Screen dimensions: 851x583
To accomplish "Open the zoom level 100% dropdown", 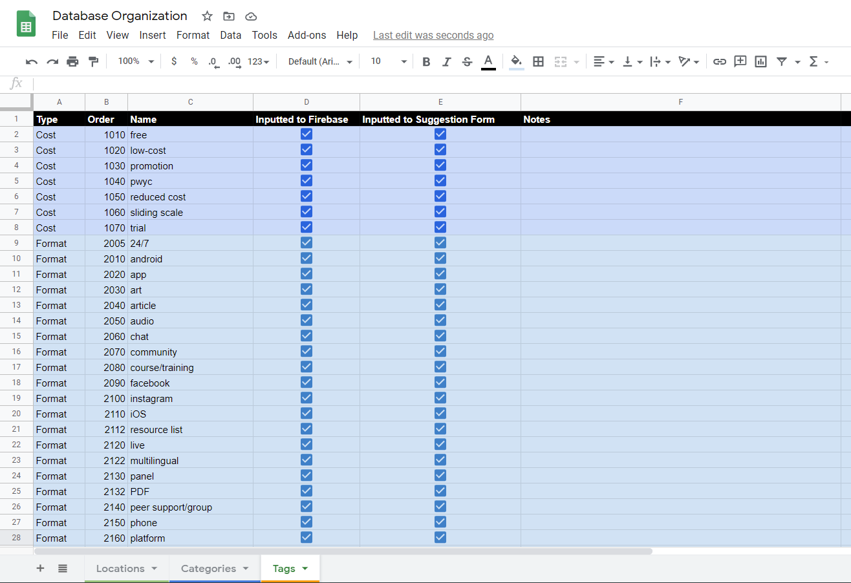I will coord(135,61).
